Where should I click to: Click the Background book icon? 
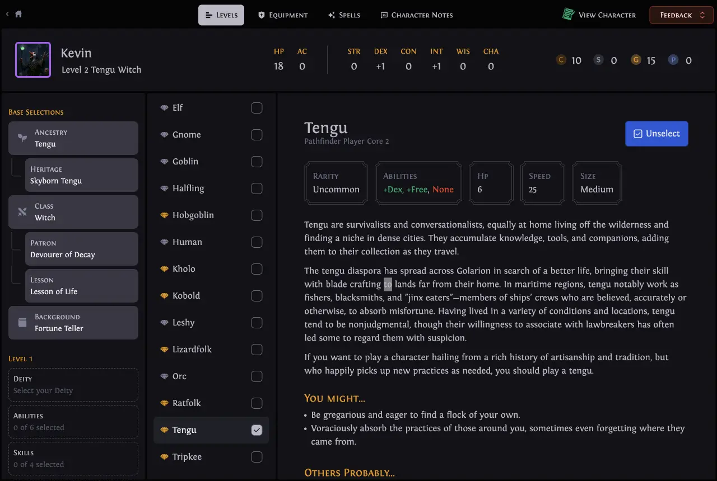coord(22,323)
